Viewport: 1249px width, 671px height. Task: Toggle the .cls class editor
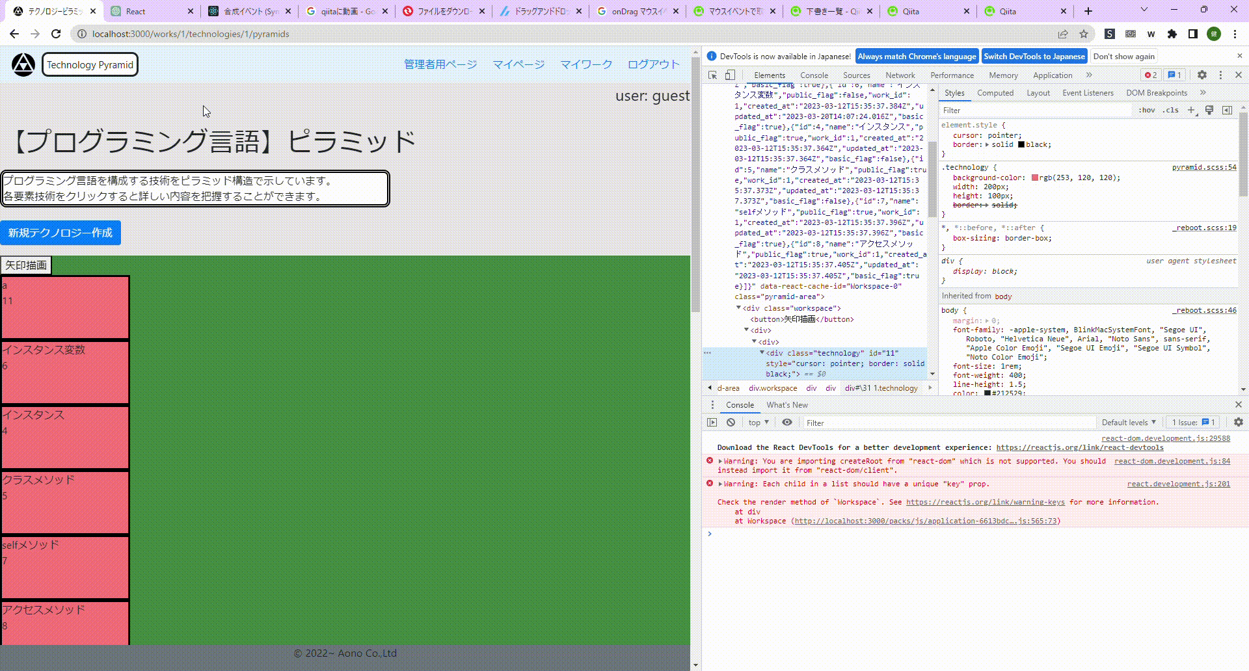pos(1170,110)
